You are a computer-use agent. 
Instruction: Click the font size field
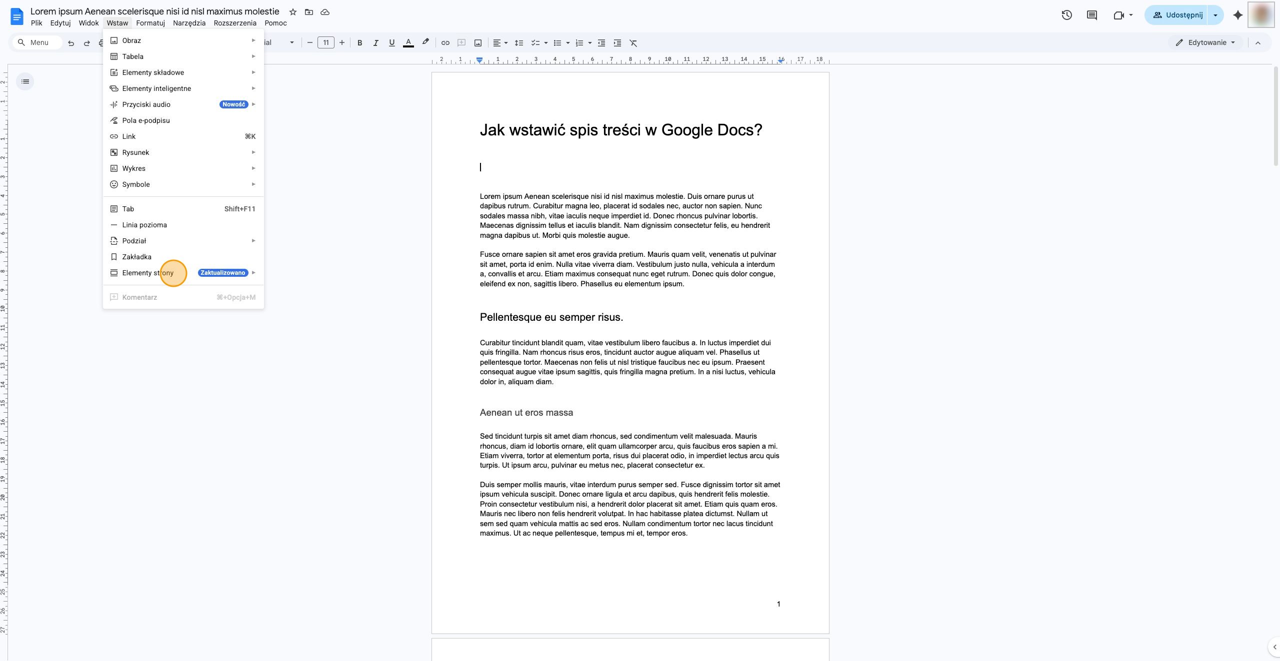point(326,43)
